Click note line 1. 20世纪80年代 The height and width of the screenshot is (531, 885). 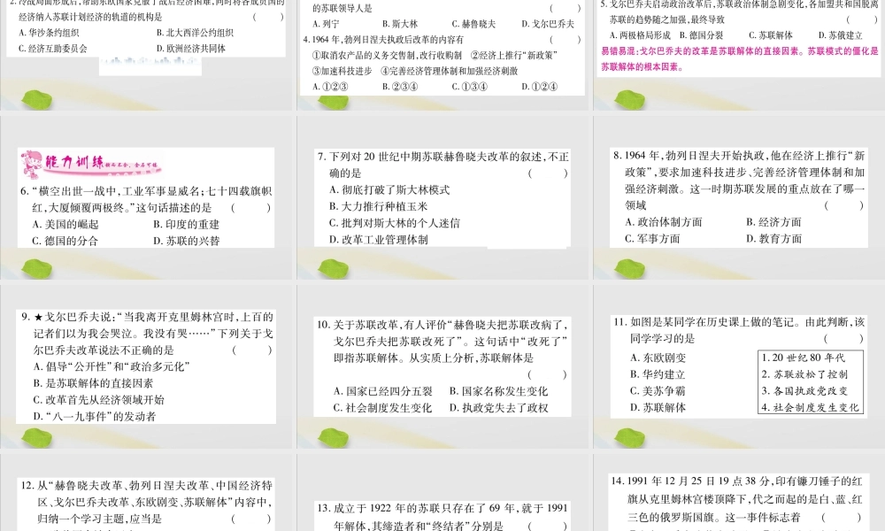pos(804,358)
